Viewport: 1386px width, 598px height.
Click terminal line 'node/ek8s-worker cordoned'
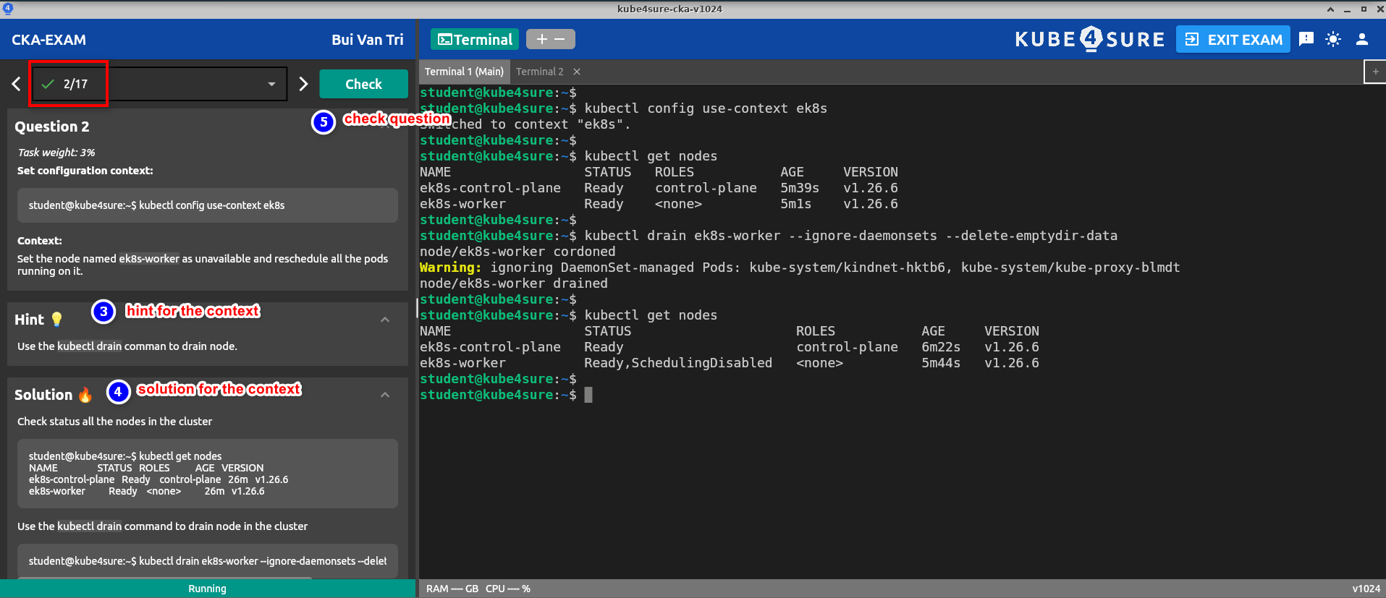click(517, 252)
